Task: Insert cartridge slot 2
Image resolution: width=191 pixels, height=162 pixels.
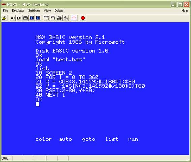Action: (38, 18)
